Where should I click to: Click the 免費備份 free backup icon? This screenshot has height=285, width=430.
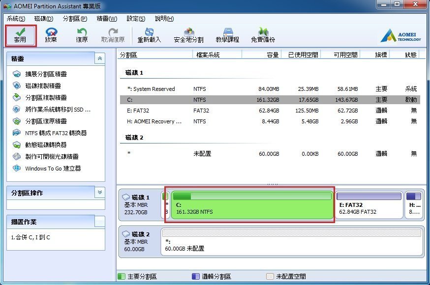click(263, 35)
